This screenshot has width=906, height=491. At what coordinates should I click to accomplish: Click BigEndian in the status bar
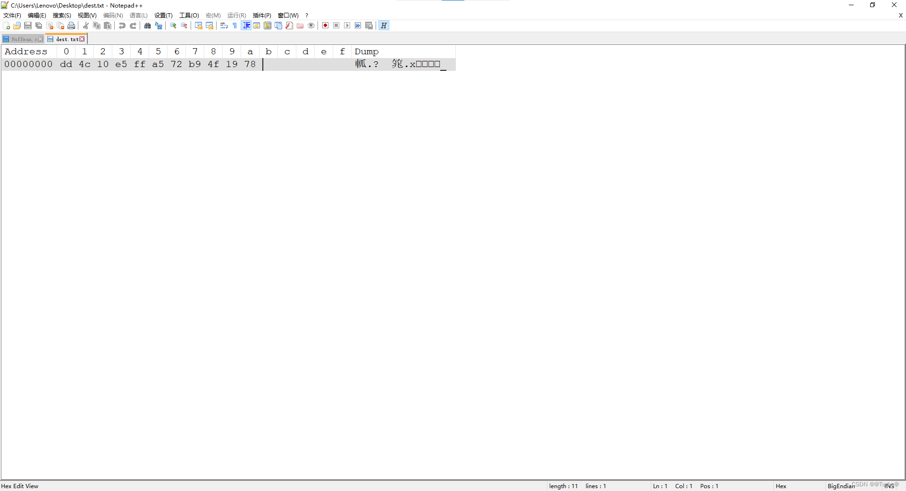pos(842,486)
